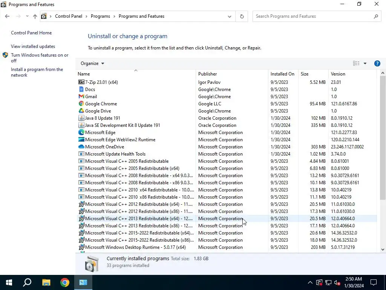Open the help question mark button
This screenshot has height=290, width=386.
377,63
